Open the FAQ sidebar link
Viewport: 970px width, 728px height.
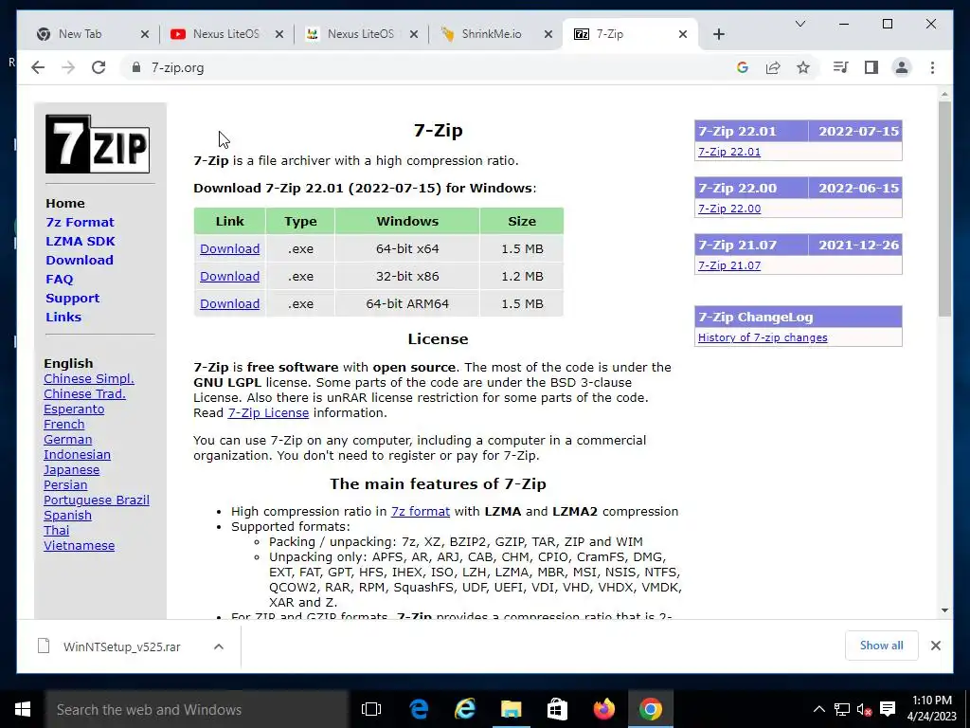pyautogui.click(x=60, y=280)
